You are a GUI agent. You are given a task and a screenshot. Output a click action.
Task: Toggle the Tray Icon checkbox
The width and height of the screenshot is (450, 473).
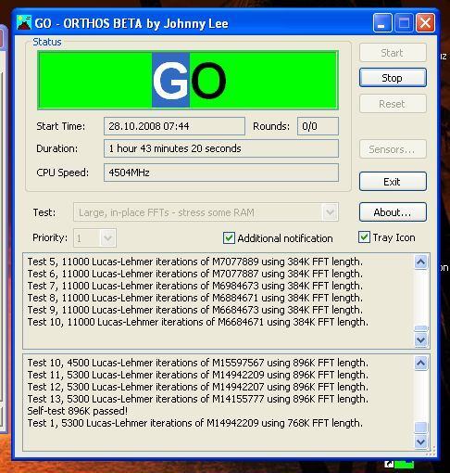click(364, 237)
